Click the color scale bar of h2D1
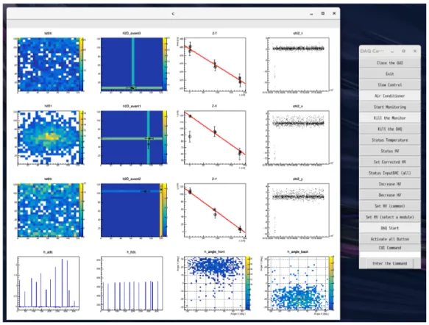The image size is (429, 325). [81, 137]
